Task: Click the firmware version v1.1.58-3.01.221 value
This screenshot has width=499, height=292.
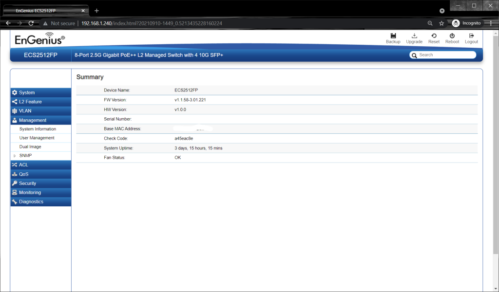Action: 190,100
